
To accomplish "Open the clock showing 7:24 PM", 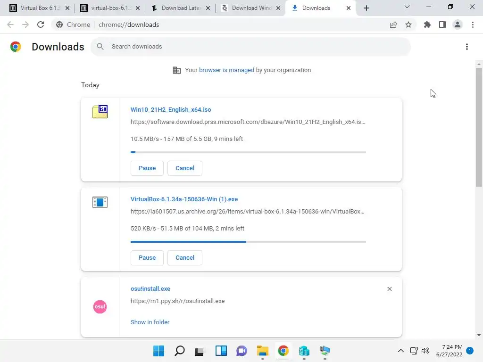I will point(450,351).
